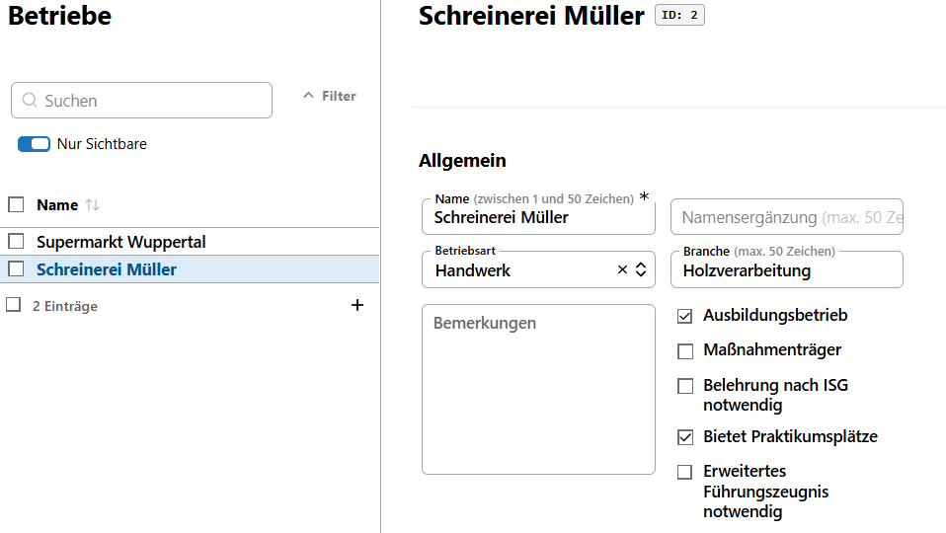Click into the Bemerkungen text area
Screen dimensions: 946x533
[x=538, y=389]
